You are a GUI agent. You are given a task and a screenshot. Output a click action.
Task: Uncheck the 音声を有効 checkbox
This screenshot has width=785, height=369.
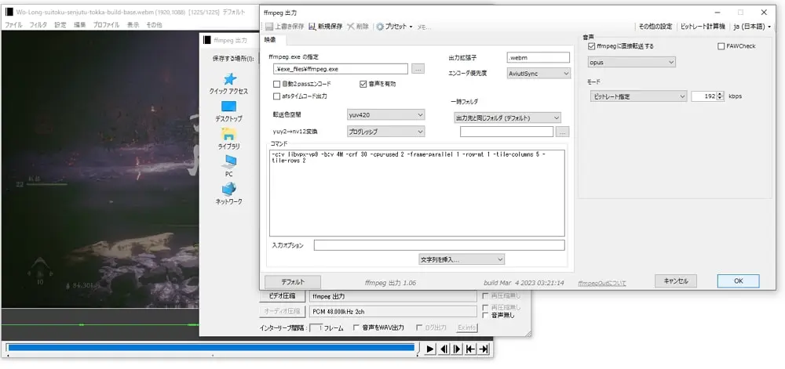[363, 84]
